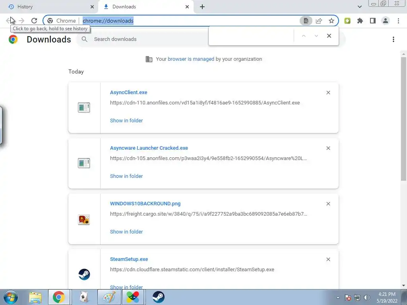Image resolution: width=407 pixels, height=305 pixels.
Task: Click the Steam logo file icon
Action: tap(84, 274)
